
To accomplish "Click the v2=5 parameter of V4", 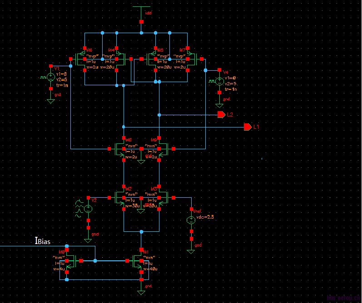I will pyautogui.click(x=230, y=84).
